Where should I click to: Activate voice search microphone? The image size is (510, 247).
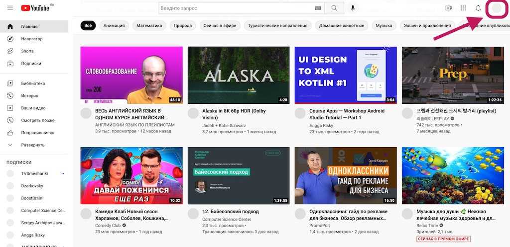point(353,8)
